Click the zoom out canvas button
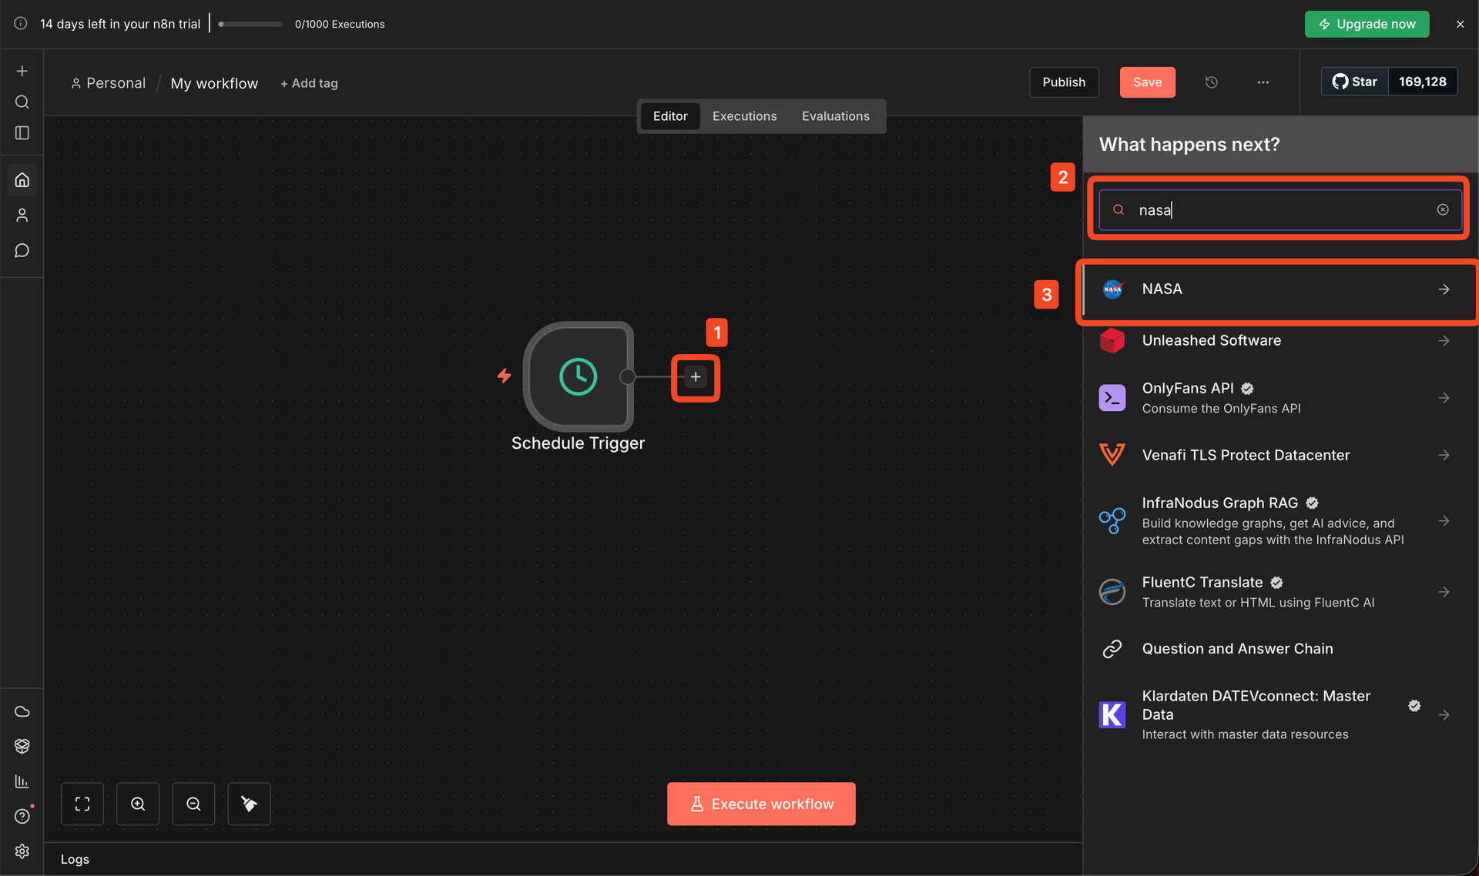The width and height of the screenshot is (1479, 876). point(193,804)
